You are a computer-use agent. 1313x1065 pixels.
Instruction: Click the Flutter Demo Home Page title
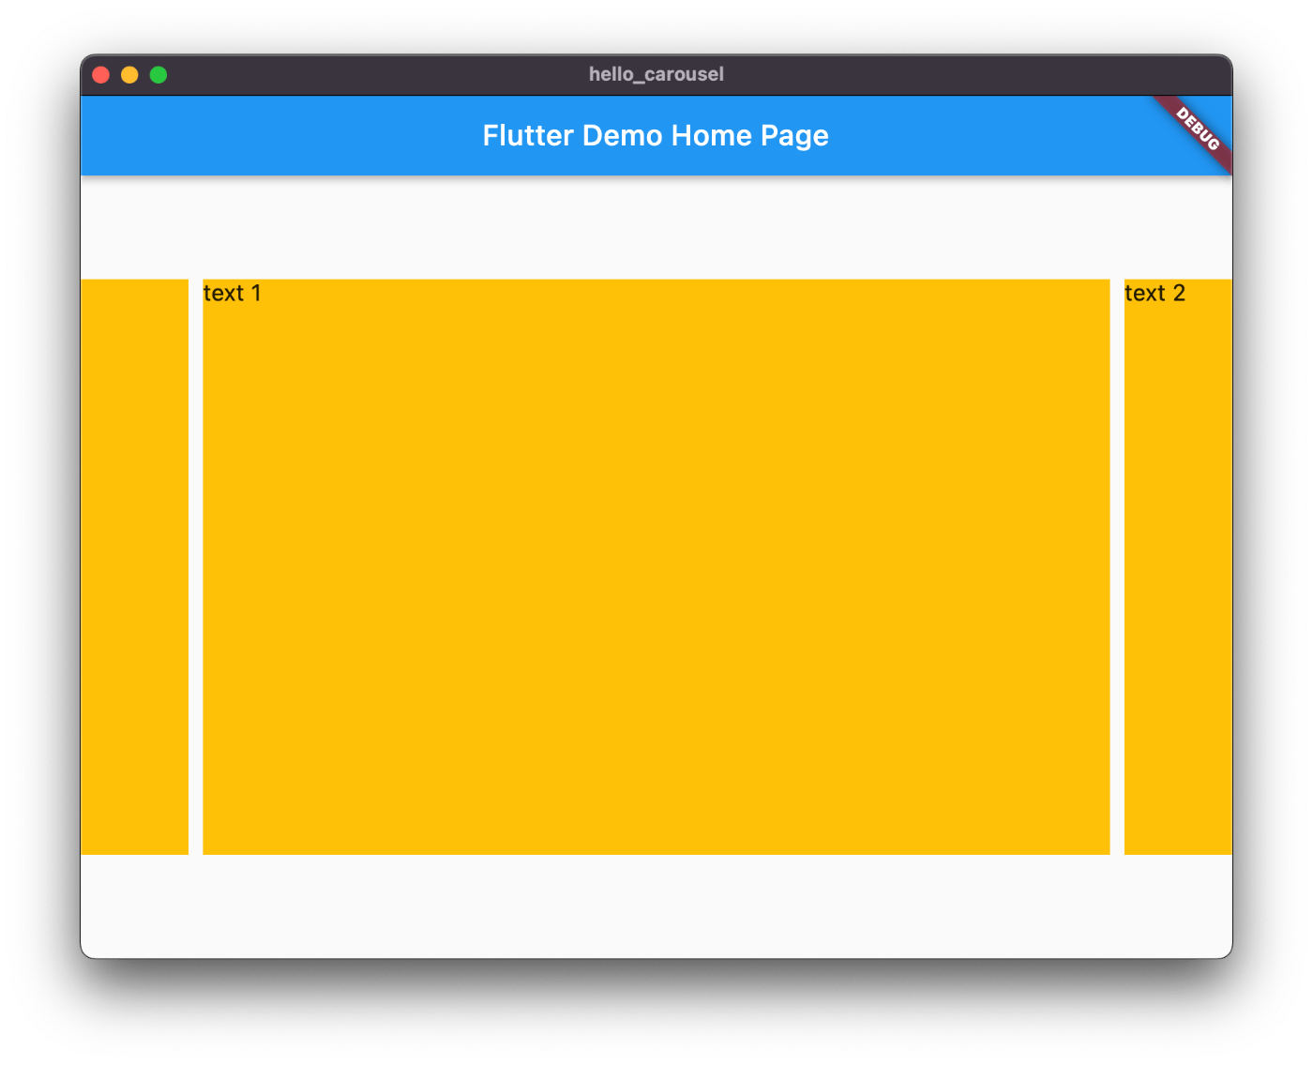pos(656,135)
